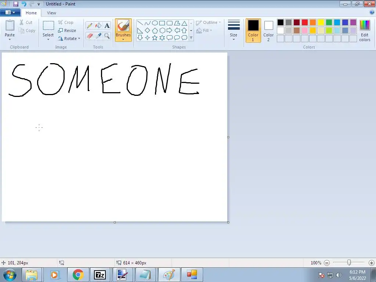Open File Explorer from taskbar
Viewport: 376px width, 282px height.
point(32,275)
